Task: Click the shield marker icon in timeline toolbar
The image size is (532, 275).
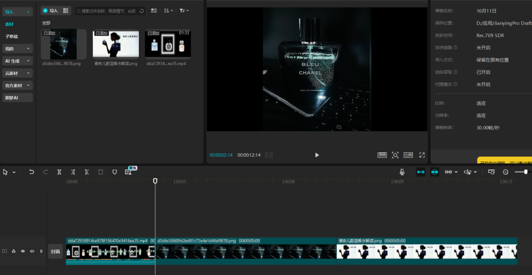Action: 114,172
